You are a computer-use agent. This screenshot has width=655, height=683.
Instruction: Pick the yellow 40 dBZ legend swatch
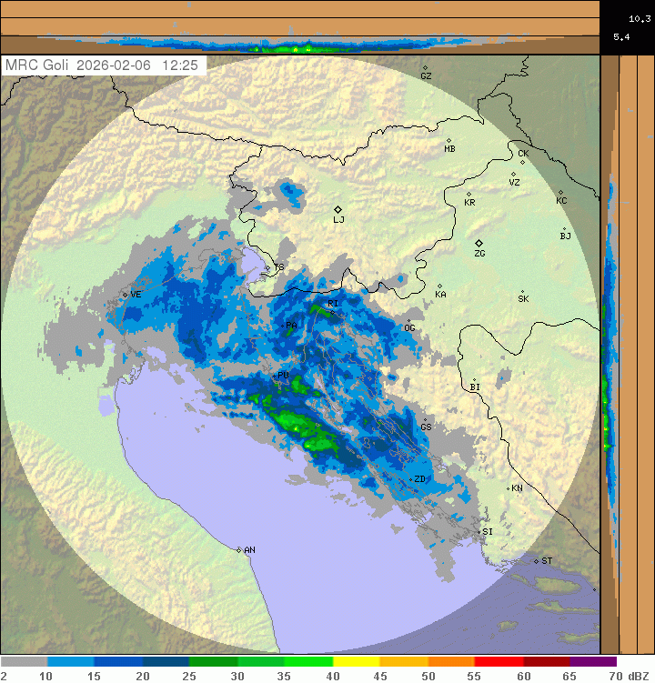point(356,662)
